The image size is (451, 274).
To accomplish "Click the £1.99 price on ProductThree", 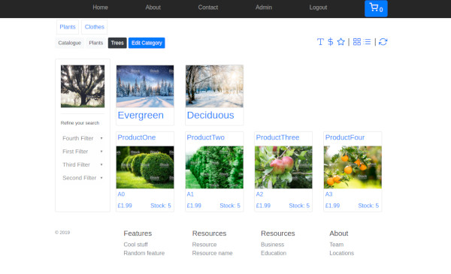I will (263, 206).
